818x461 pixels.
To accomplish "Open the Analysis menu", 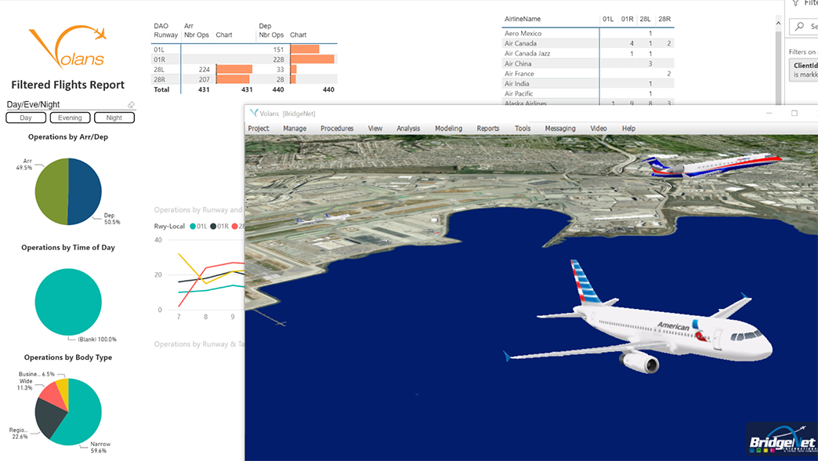I will pyautogui.click(x=408, y=129).
